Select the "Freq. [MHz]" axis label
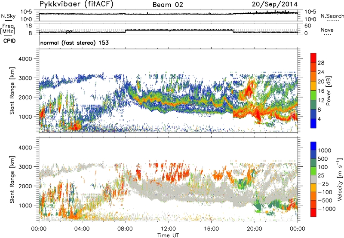The image size is (344, 238). [9, 29]
